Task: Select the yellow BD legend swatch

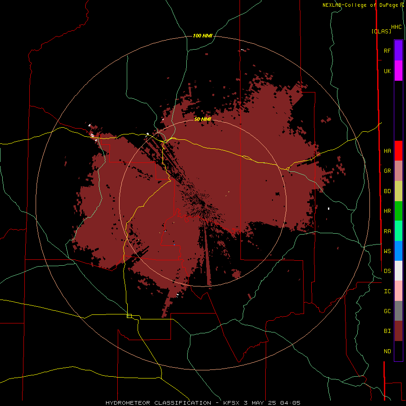Action: [398, 191]
